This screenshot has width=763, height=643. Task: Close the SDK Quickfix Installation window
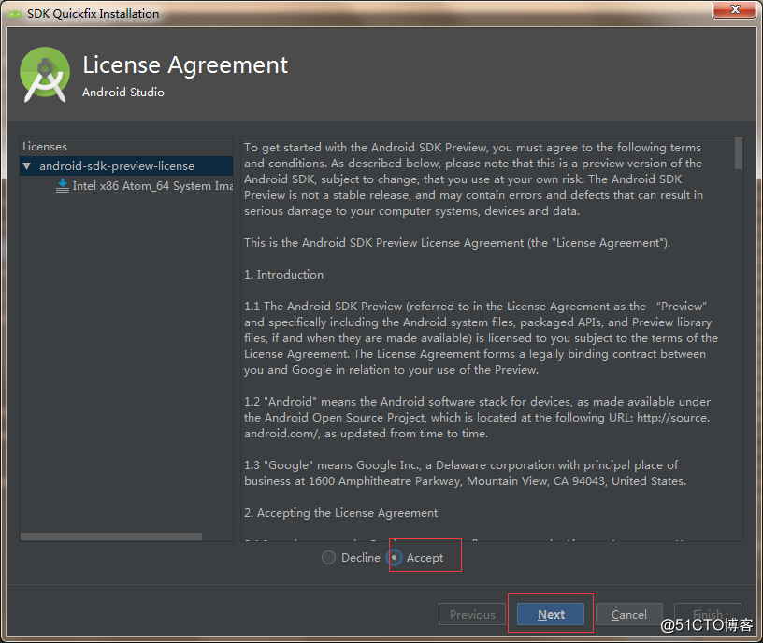pyautogui.click(x=734, y=9)
